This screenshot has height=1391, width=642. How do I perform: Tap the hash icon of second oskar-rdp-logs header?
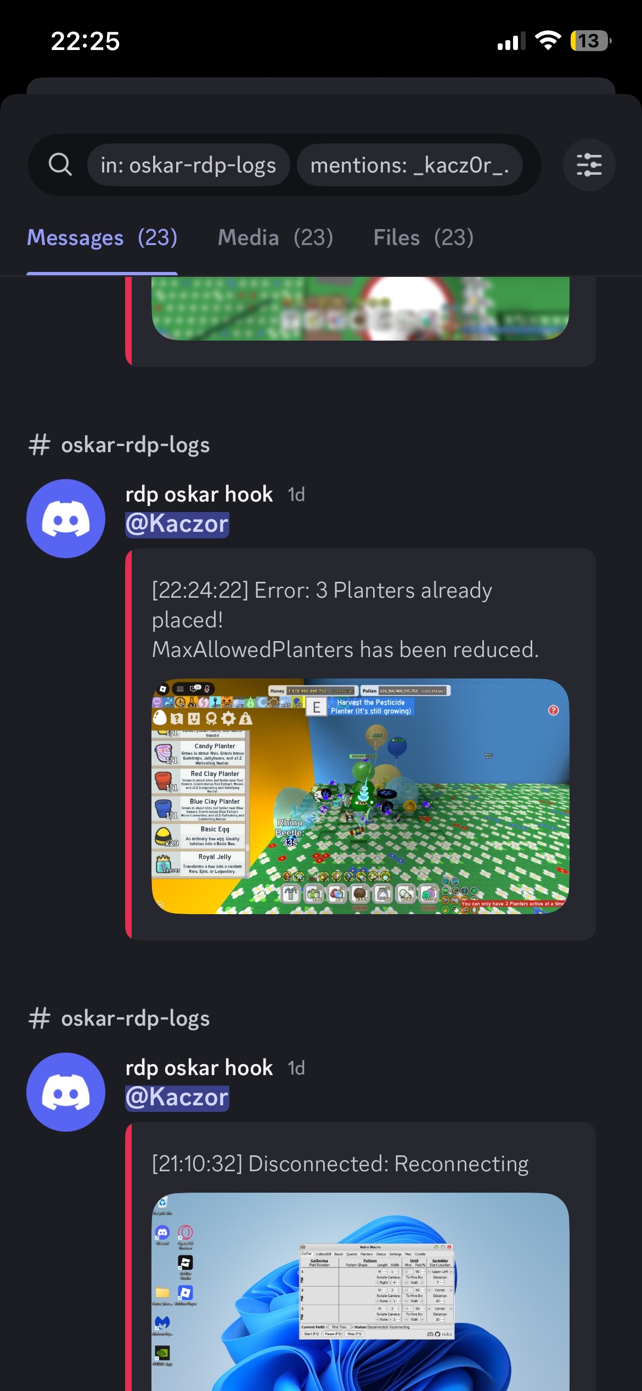[40, 1019]
